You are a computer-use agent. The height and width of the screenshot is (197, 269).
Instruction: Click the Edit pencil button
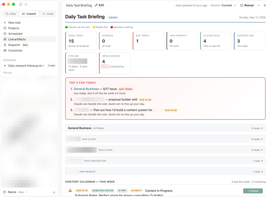coord(100,5)
